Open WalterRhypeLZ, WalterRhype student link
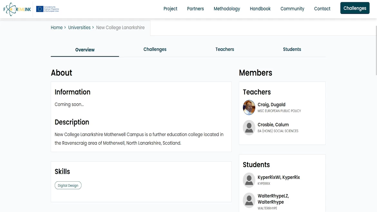This screenshot has width=377, height=212. click(273, 199)
